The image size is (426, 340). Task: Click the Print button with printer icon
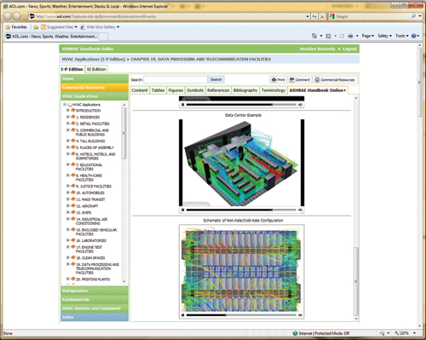[278, 80]
